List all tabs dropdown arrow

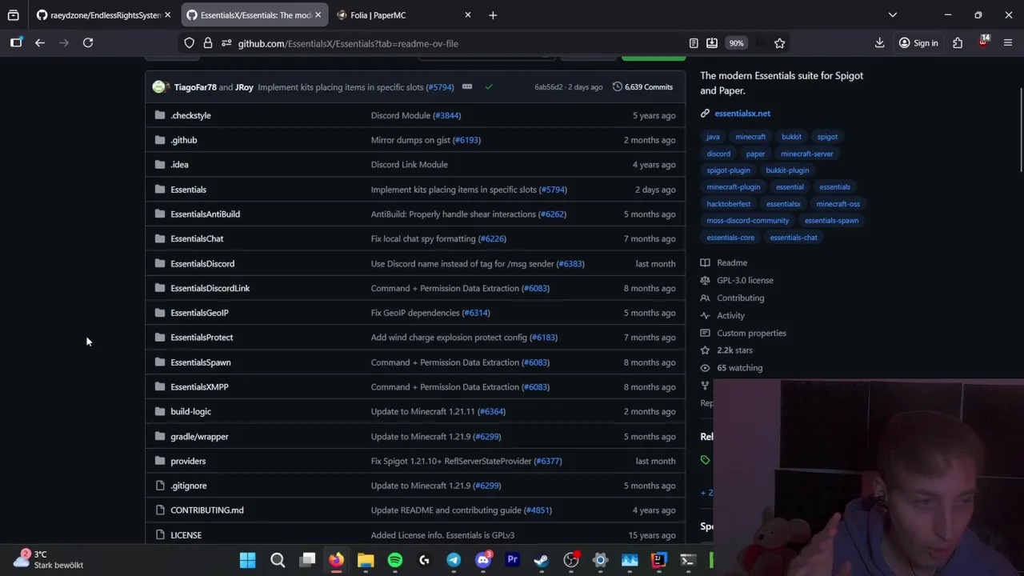click(x=893, y=15)
